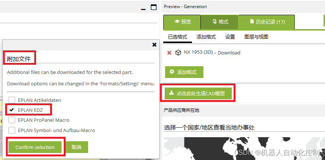
Task: Maximize the left panel window
Action: [x=154, y=8]
